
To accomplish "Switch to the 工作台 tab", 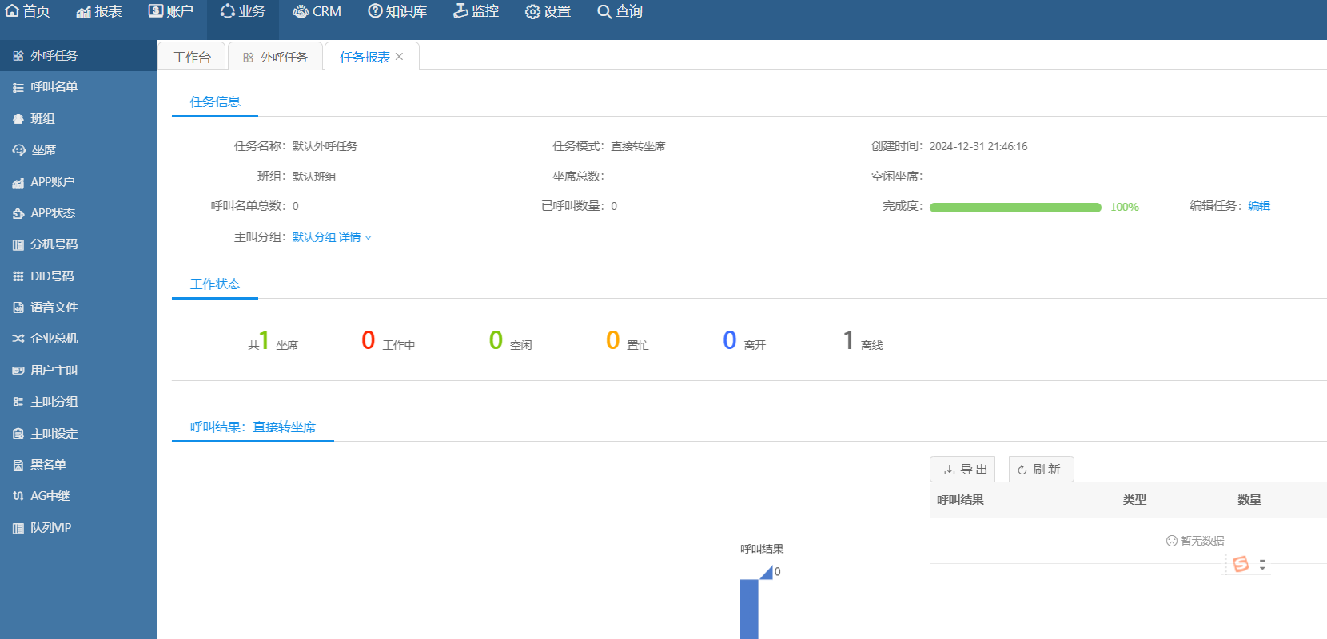I will [x=192, y=57].
